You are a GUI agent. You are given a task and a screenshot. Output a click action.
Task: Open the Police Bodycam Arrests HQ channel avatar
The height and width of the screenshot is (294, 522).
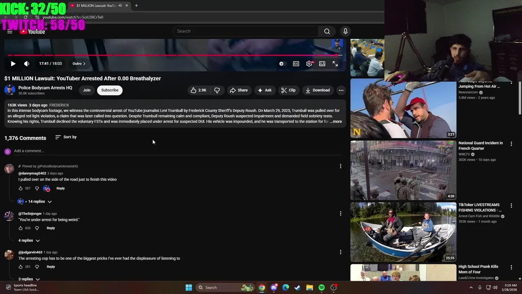pos(10,90)
